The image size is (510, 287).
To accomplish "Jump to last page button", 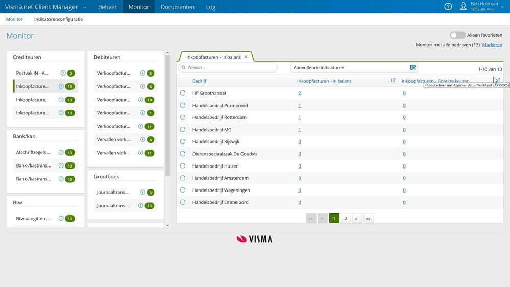I will [x=368, y=218].
